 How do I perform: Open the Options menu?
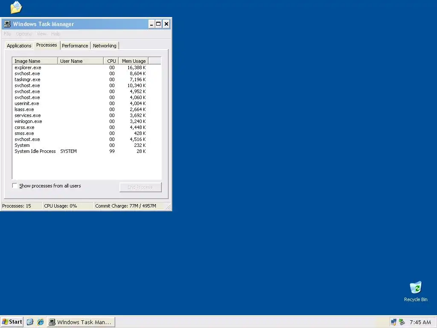coord(24,34)
